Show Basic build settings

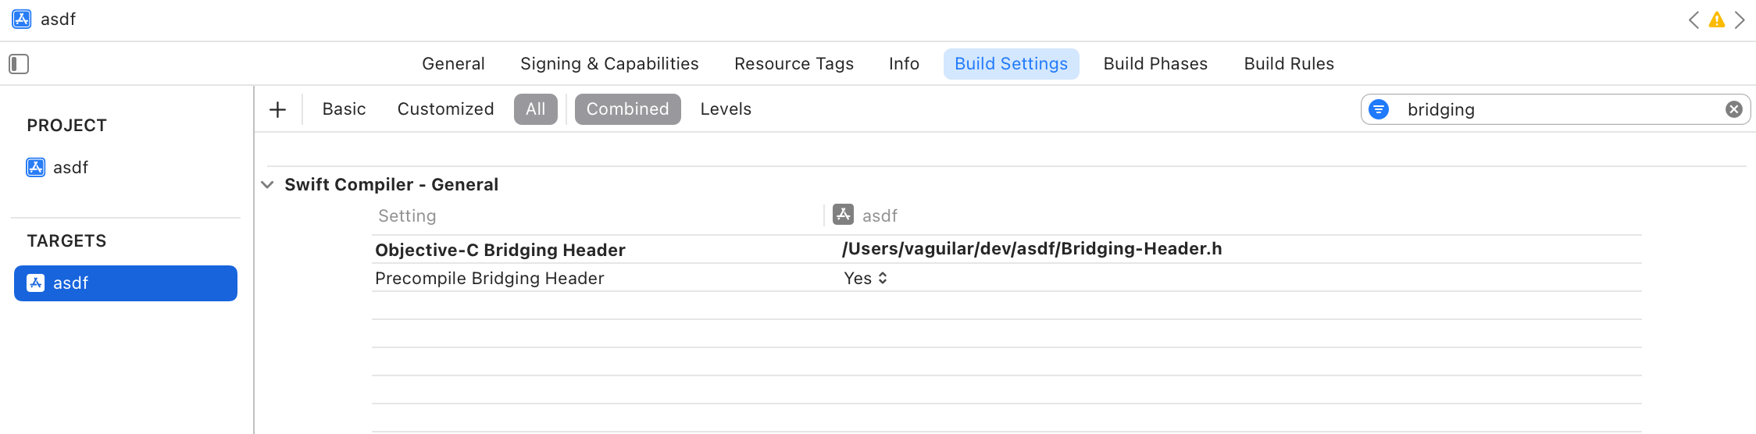pos(344,109)
